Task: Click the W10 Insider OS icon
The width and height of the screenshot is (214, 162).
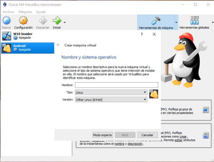Action: click(7, 36)
